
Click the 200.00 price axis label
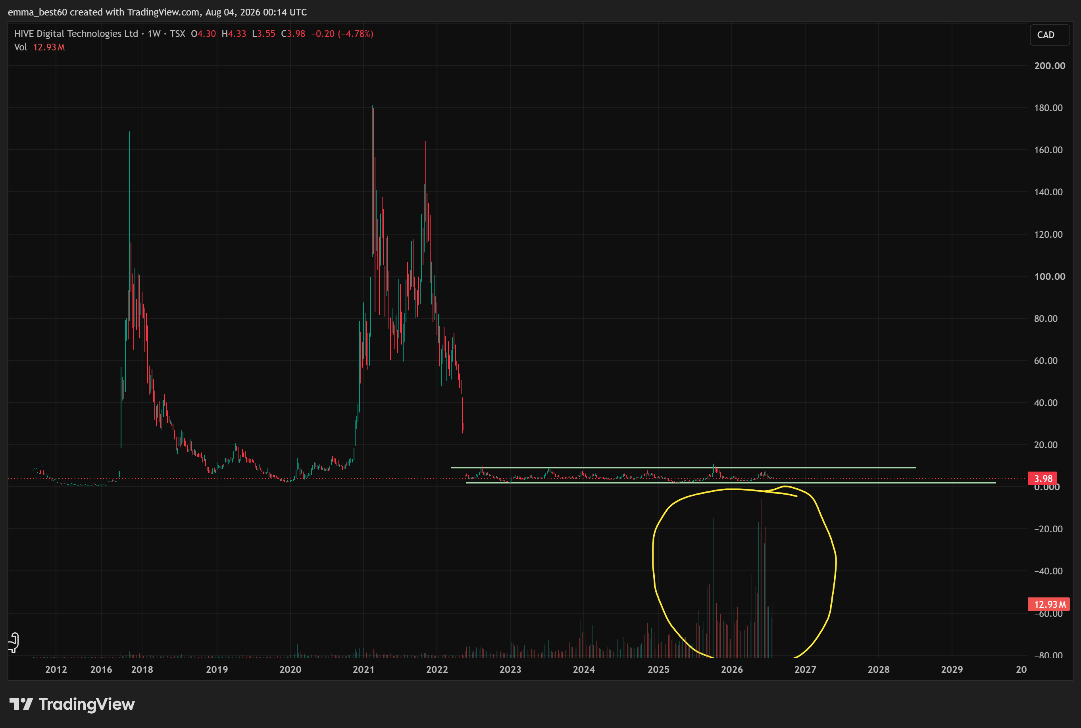click(1049, 65)
